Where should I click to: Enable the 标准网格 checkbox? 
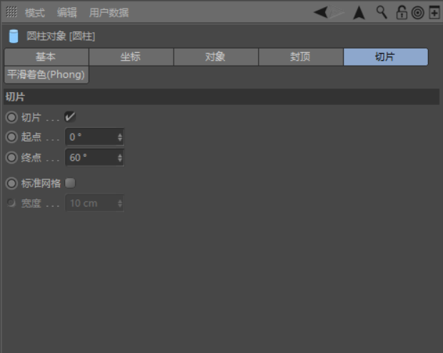[x=70, y=183]
